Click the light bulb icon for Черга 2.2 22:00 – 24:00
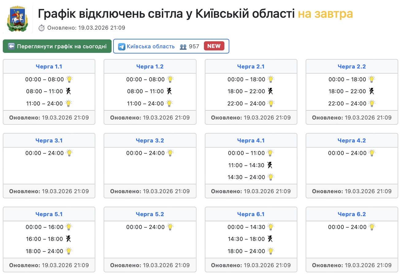This screenshot has height=280, width=420. (372, 103)
